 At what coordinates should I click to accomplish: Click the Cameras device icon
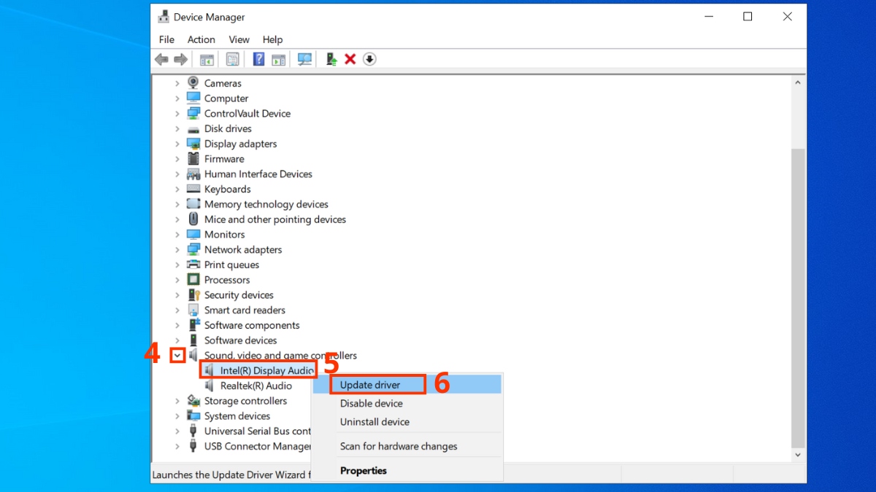click(193, 83)
